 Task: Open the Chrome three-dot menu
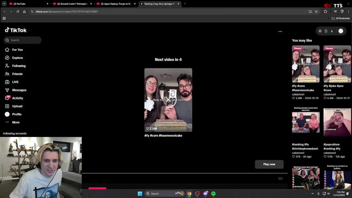348,12
